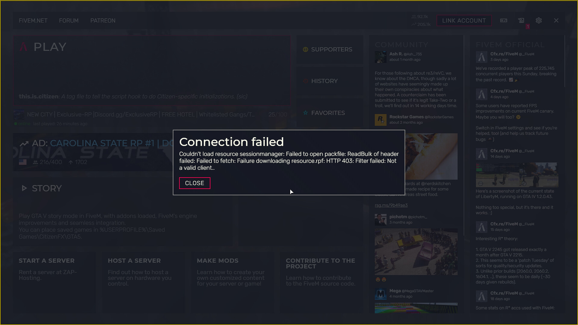The width and height of the screenshot is (578, 325).
Task: Go to FIVEM.NET link
Action: coord(33,20)
